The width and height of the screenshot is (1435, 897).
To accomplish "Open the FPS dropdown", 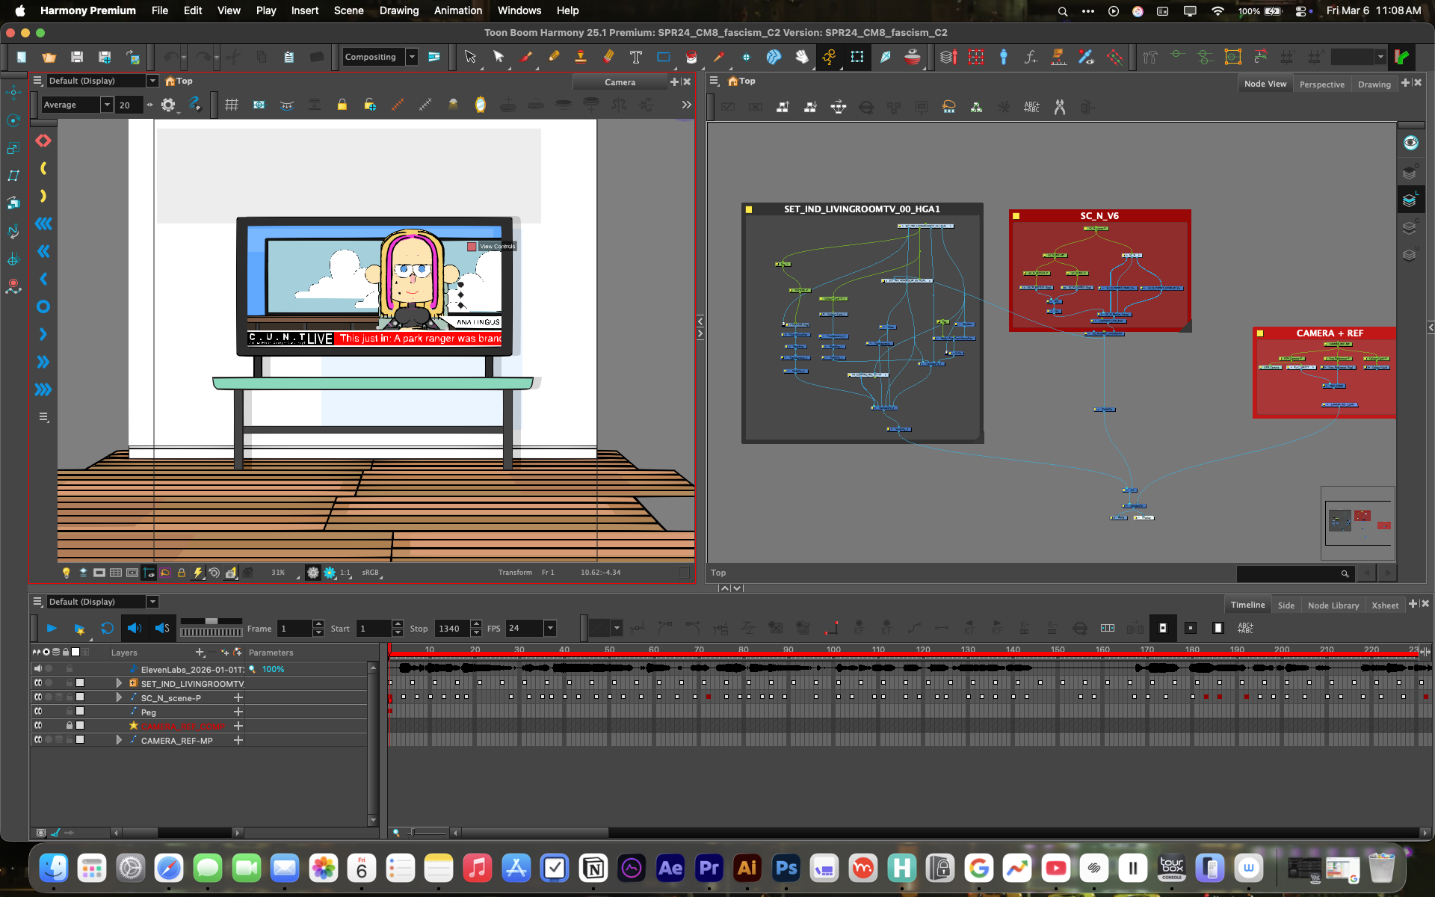I will point(550,629).
